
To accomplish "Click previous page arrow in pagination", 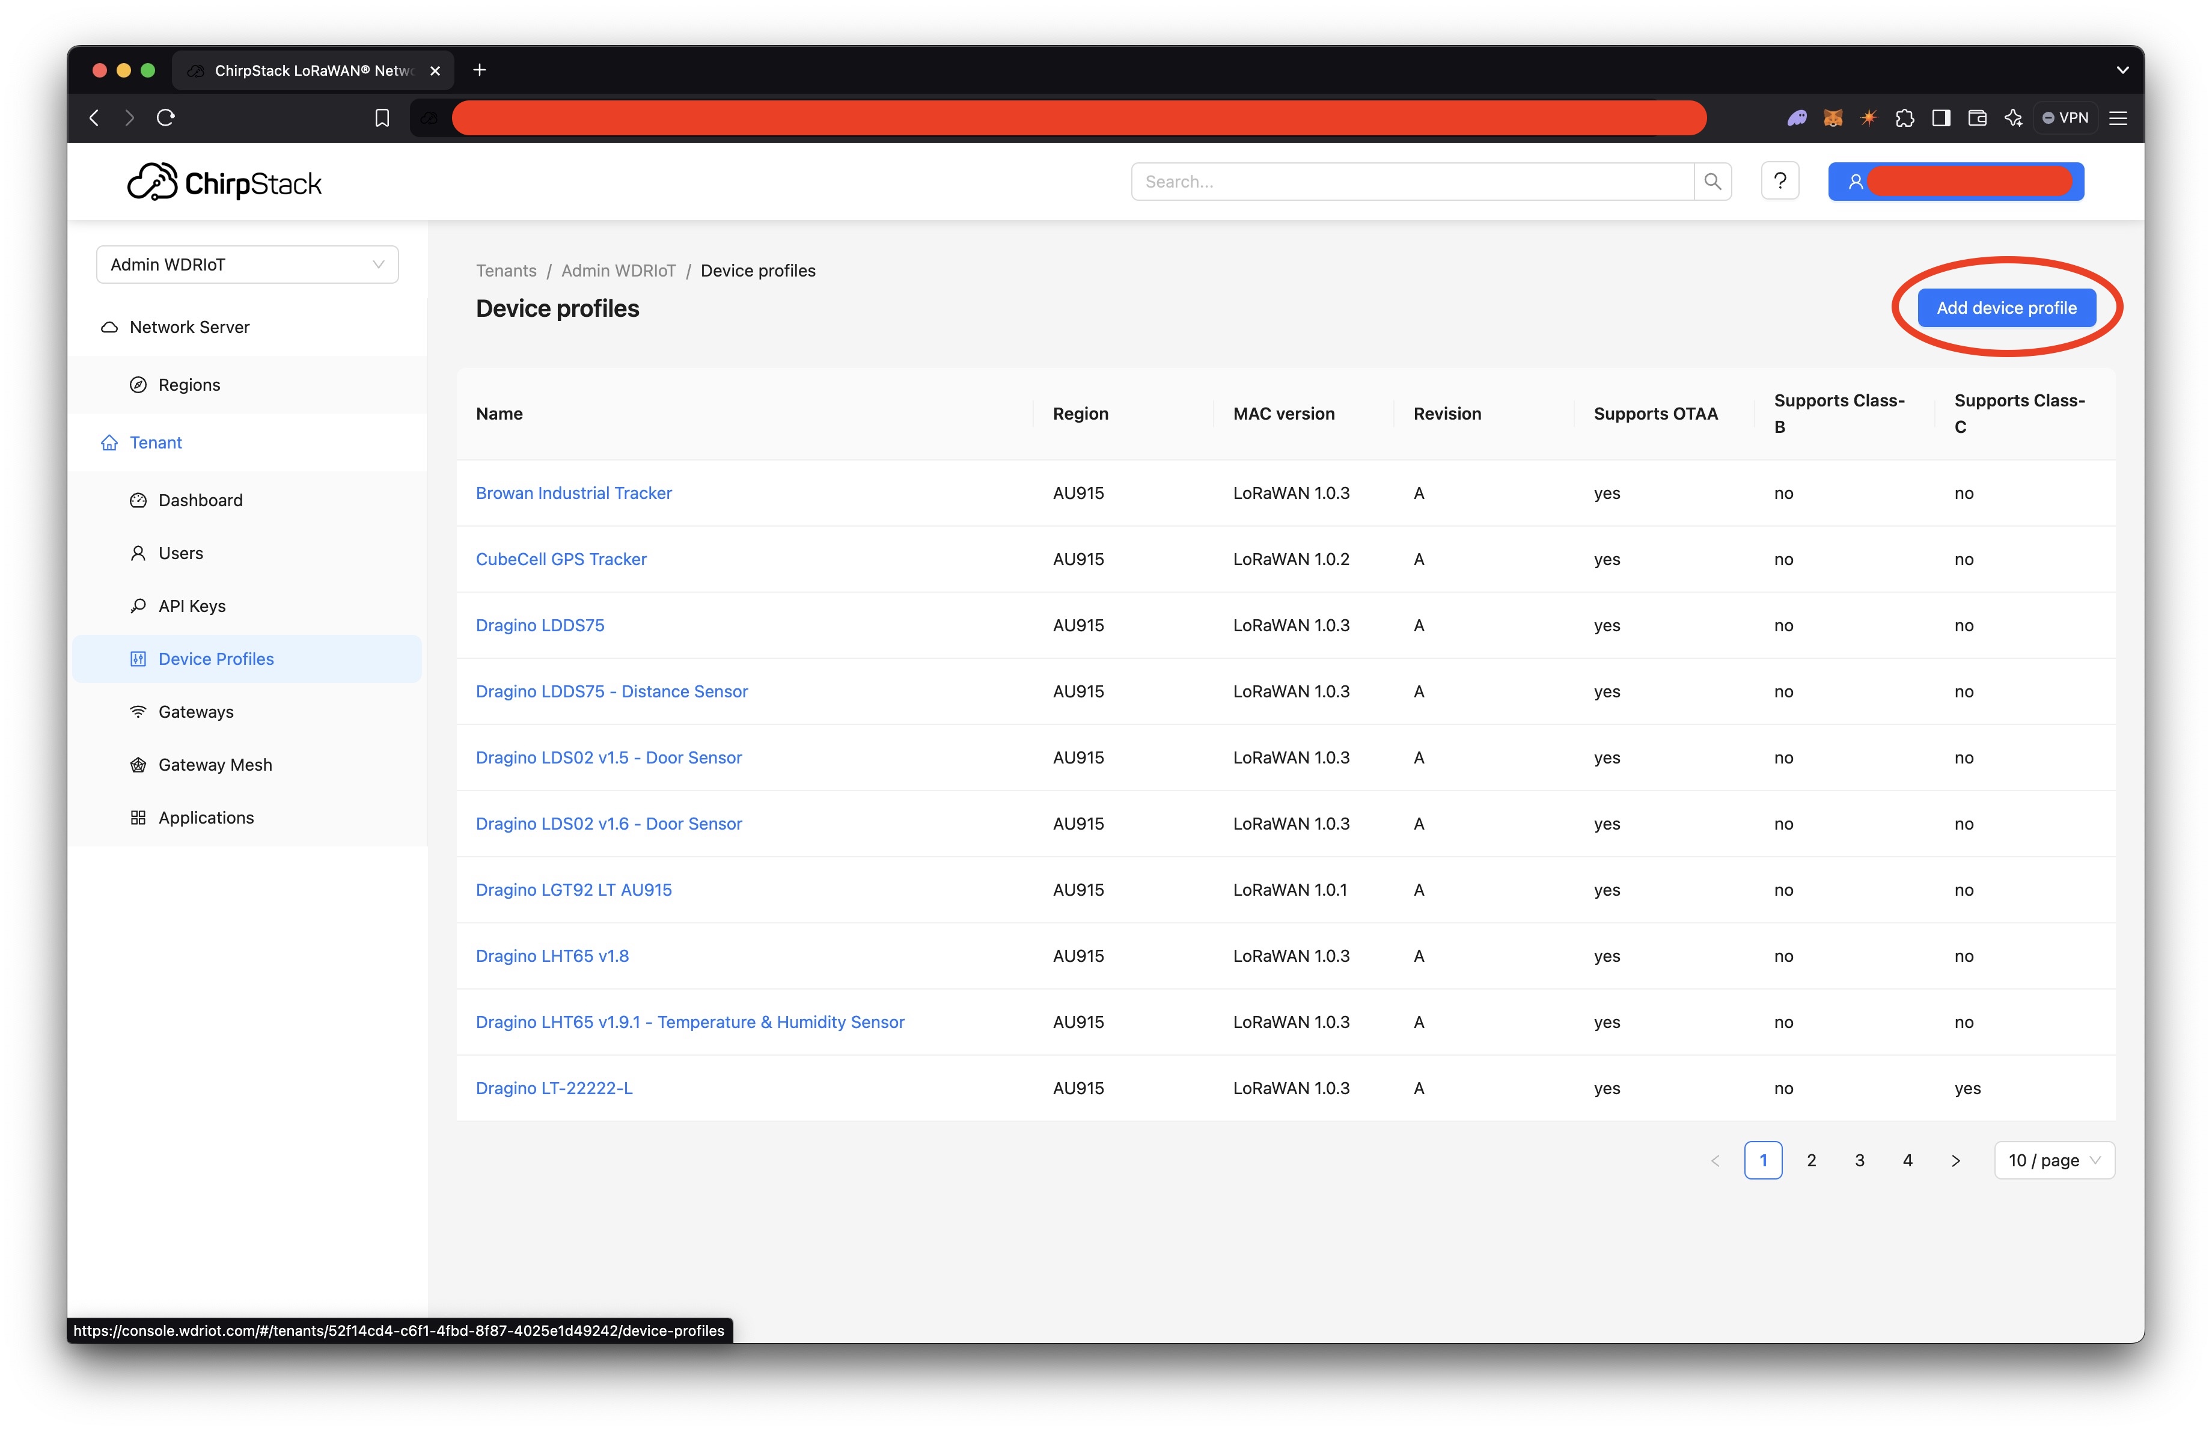I will [x=1715, y=1160].
